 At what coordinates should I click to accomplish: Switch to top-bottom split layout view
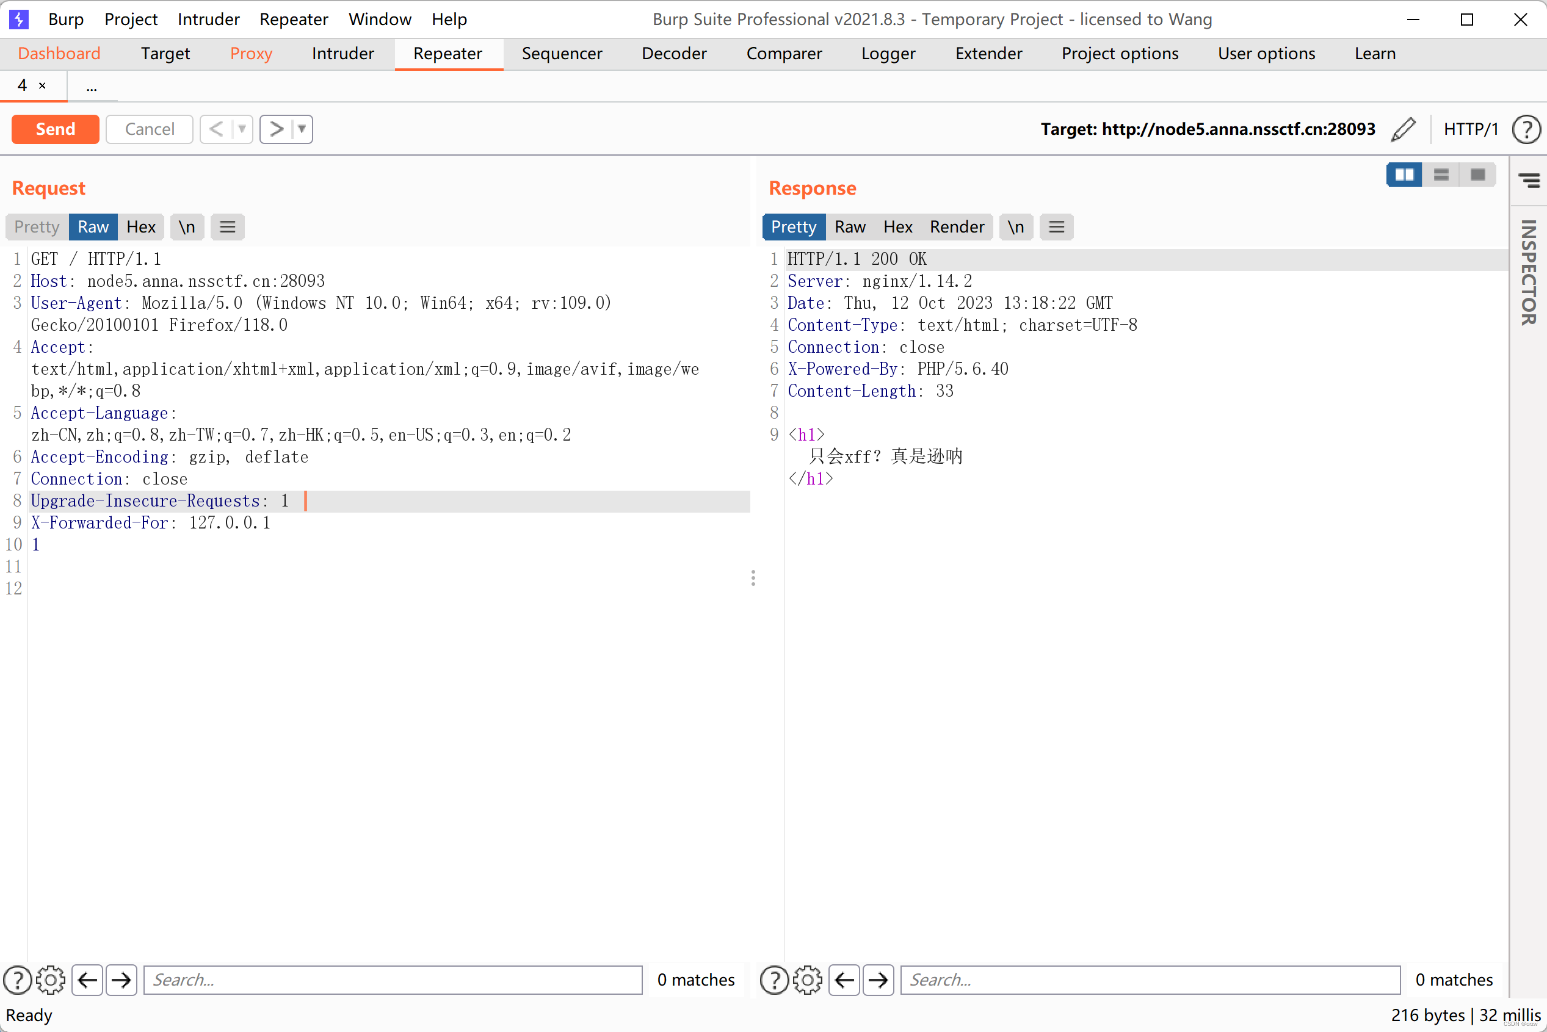[x=1441, y=175]
